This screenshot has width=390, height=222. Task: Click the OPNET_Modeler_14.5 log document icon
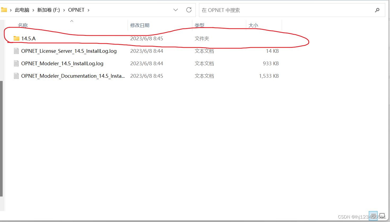[x=16, y=63]
